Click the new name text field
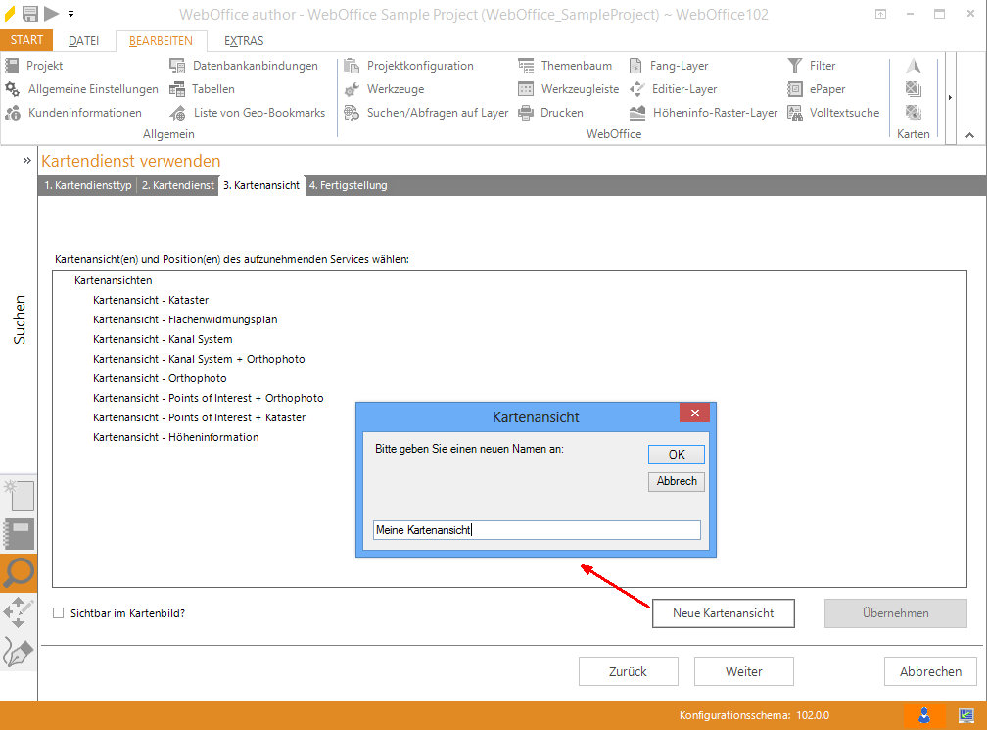 pyautogui.click(x=537, y=530)
